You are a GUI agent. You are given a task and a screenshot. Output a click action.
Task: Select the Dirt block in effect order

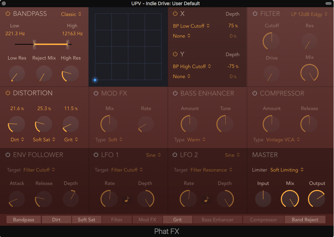coord(56,219)
